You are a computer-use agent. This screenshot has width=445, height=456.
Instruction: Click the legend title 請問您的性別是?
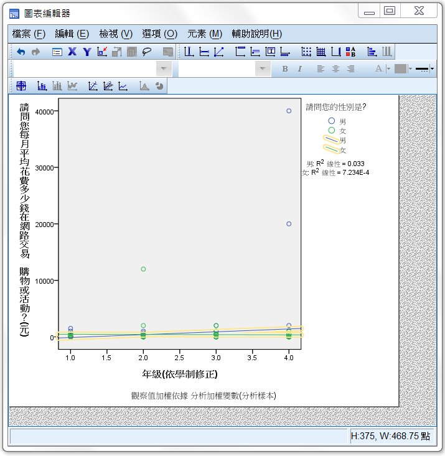(x=336, y=107)
